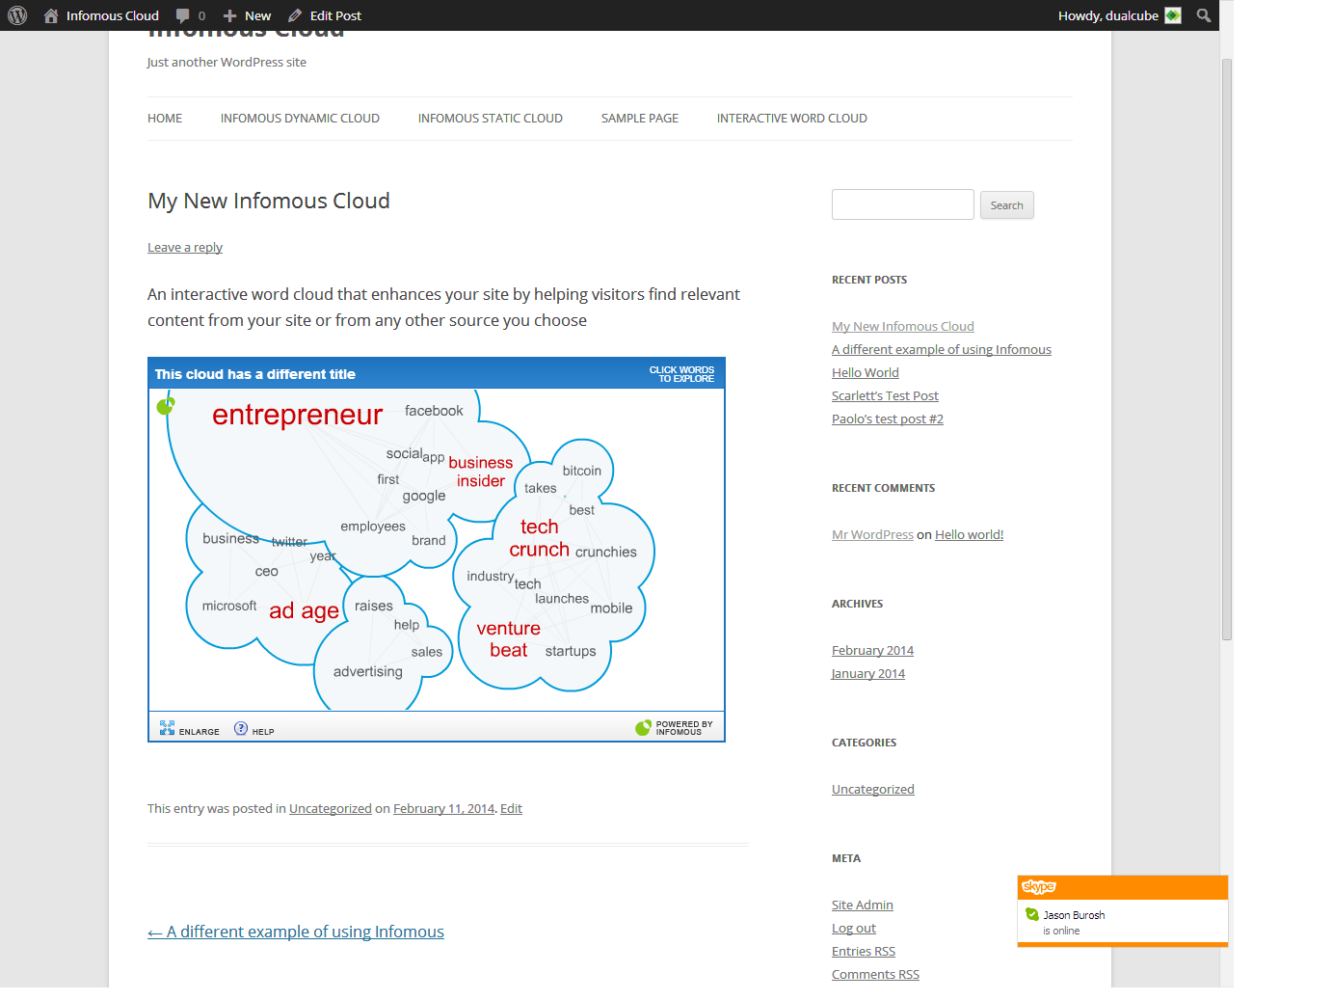Click the green Infomous dot in cloud corner

(x=165, y=406)
